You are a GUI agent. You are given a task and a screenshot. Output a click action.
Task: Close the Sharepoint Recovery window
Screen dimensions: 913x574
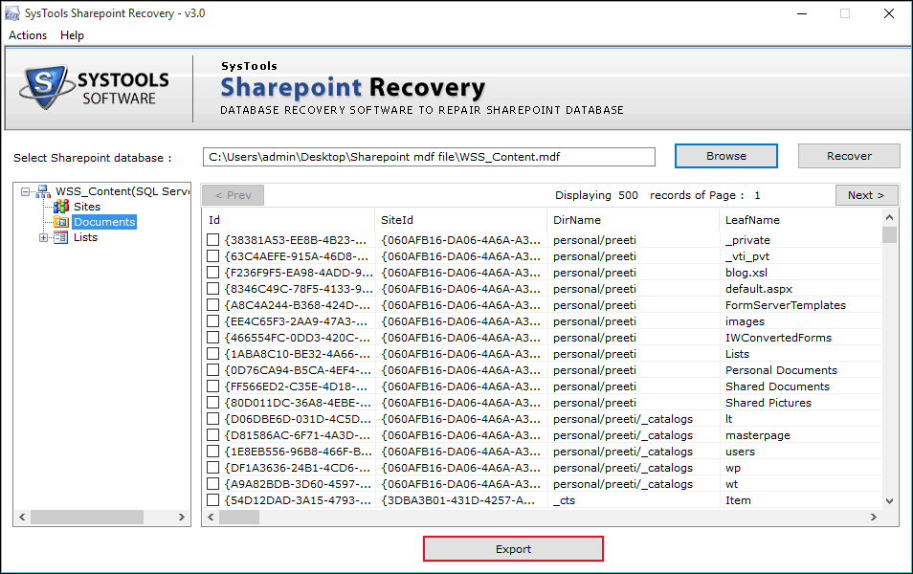tap(888, 13)
